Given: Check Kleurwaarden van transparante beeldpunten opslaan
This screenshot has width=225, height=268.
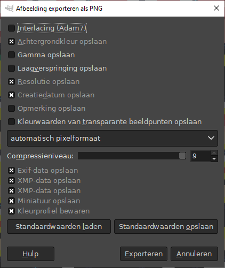Looking at the screenshot, I should pyautogui.click(x=11, y=122).
